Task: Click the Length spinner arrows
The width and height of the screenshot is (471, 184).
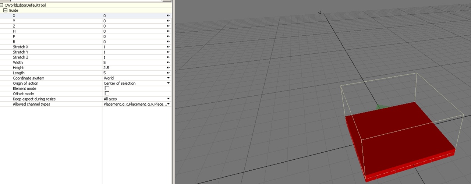Action: point(168,73)
